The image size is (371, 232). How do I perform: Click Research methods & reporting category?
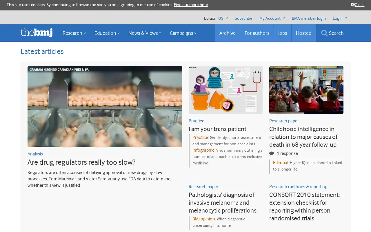click(298, 187)
